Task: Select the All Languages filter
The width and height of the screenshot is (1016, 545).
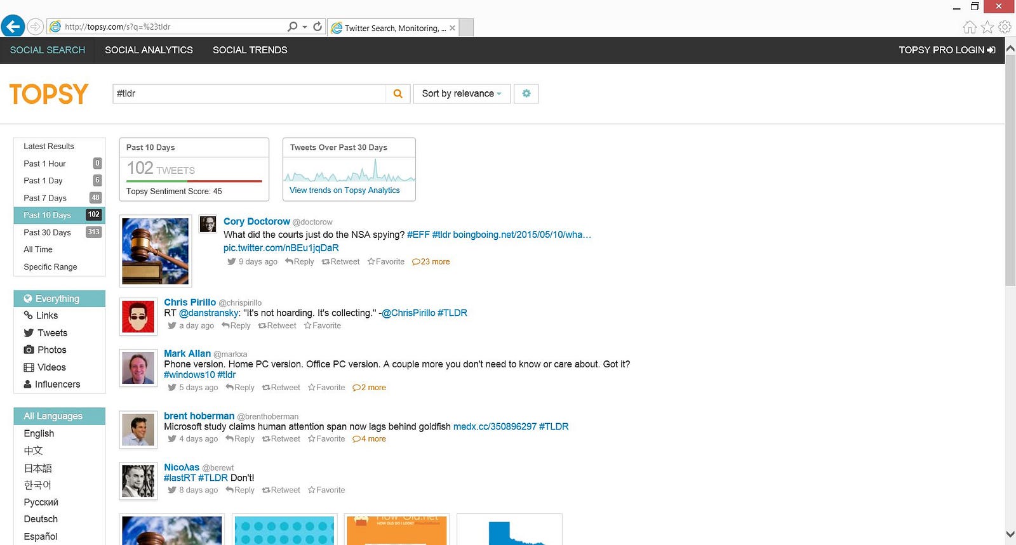Action: 60,416
